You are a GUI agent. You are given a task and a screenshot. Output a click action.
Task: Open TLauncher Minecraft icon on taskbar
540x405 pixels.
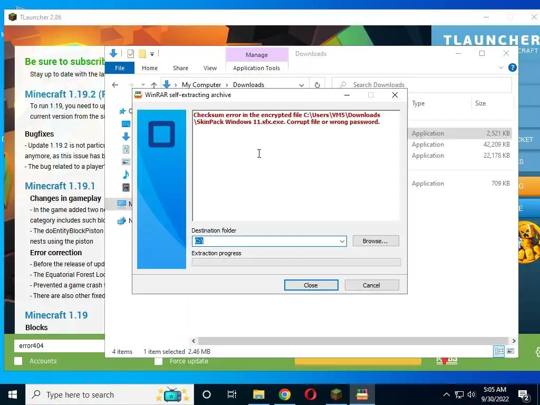click(336, 394)
